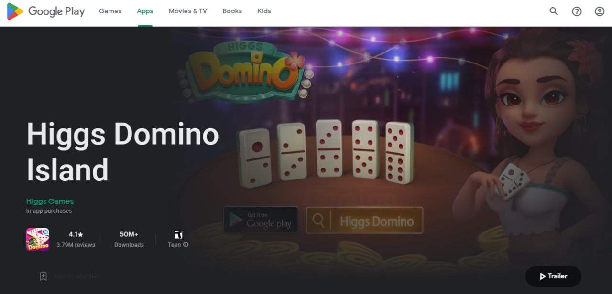Select the Apps tab
Viewport: 612px width, 294px height.
click(x=145, y=11)
